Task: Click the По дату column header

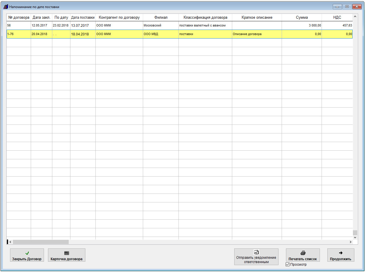Action: click(61, 18)
